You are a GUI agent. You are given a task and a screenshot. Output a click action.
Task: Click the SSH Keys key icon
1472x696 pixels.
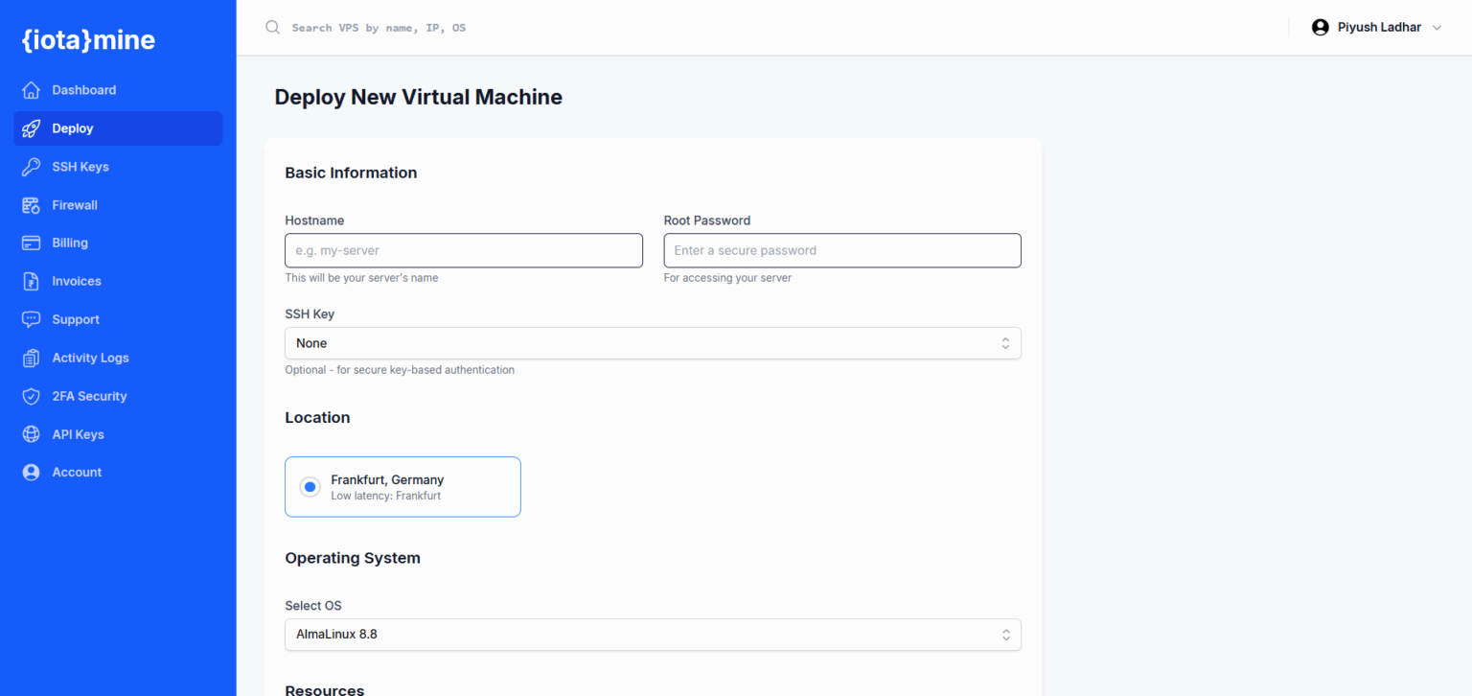(32, 167)
